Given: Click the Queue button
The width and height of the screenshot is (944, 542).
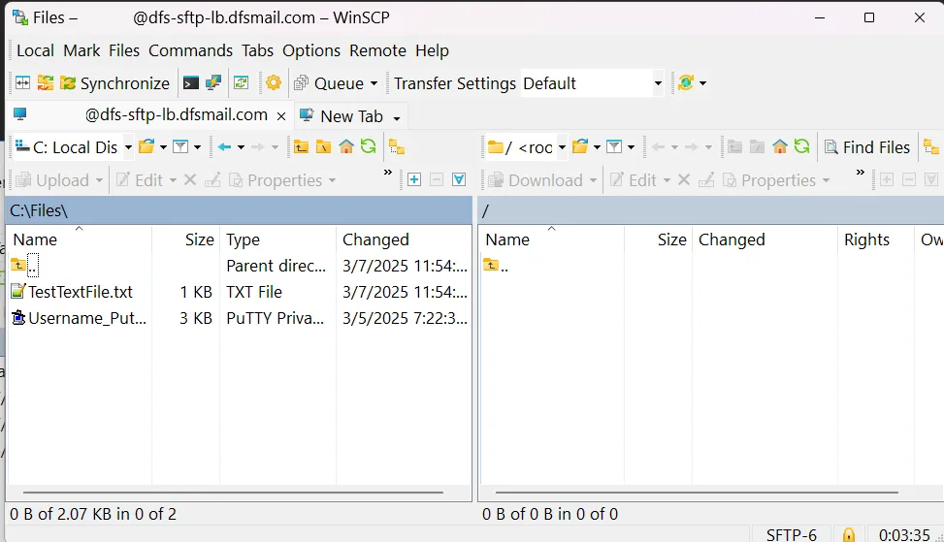Looking at the screenshot, I should click(329, 83).
